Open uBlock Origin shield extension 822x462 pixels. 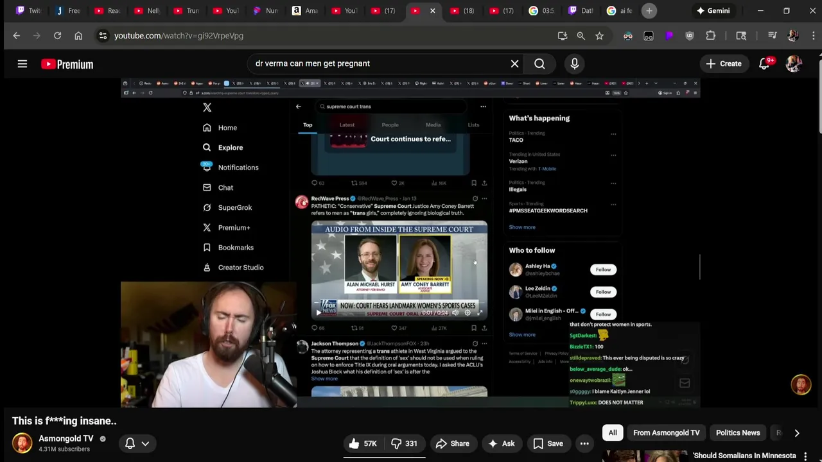[690, 36]
